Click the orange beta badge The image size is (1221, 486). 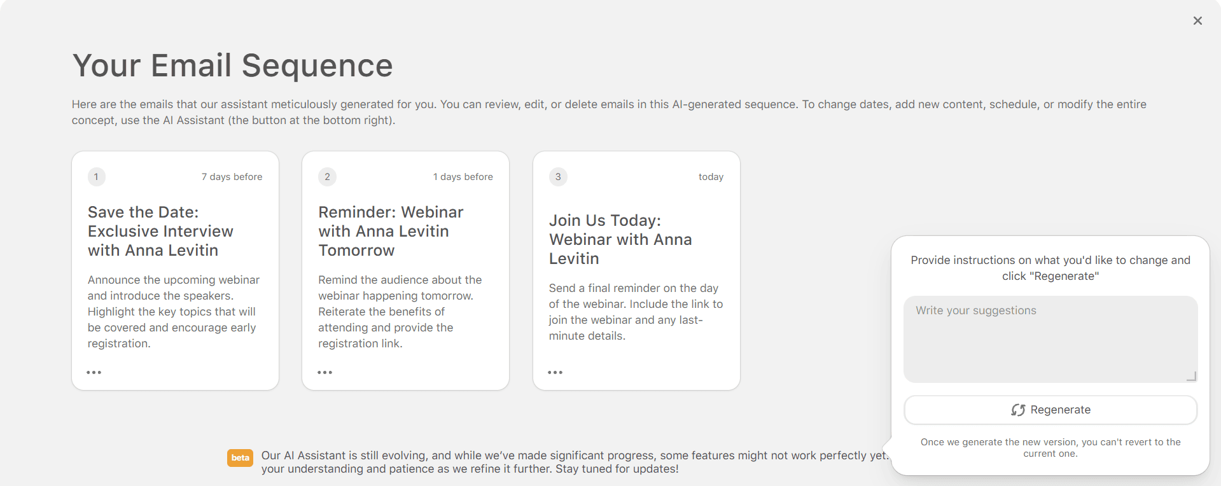coord(240,457)
